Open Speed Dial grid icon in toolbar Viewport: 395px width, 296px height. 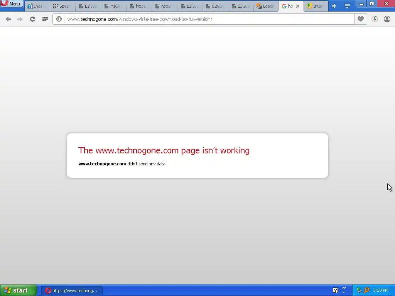coord(45,19)
